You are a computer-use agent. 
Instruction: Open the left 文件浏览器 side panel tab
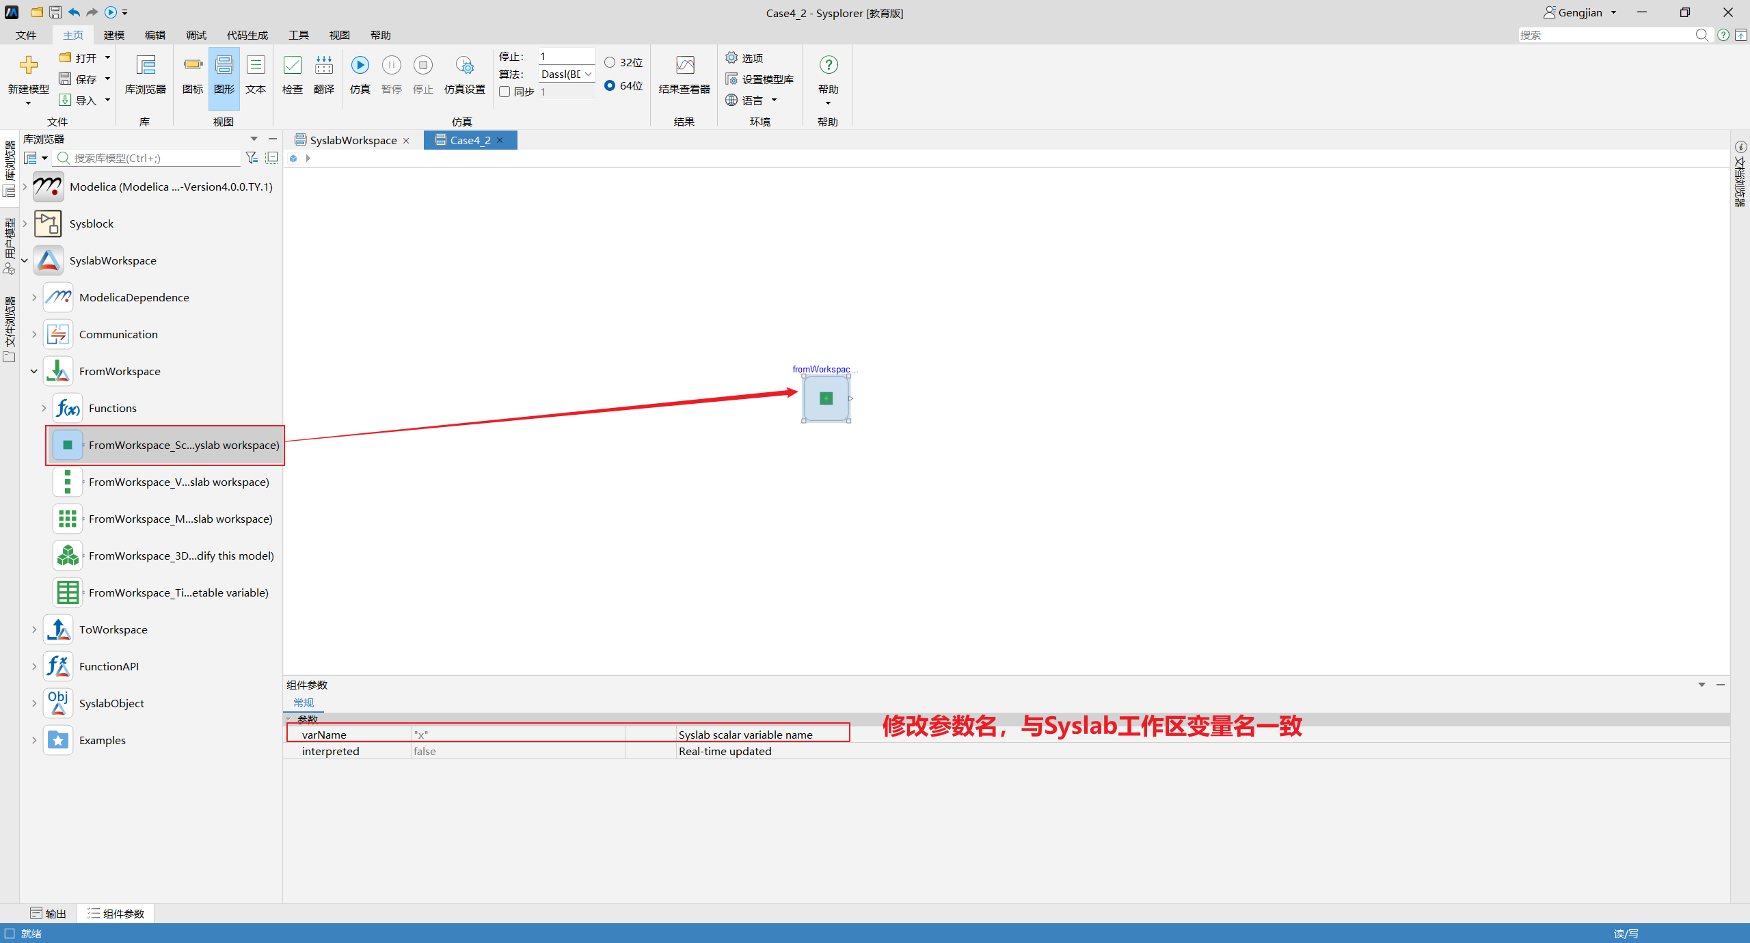10,329
